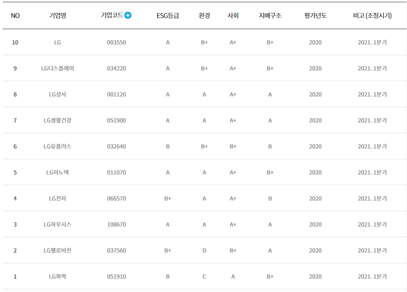
Task: Click 2021. 1분기 in the LG이노텍 row
Action: [372, 172]
